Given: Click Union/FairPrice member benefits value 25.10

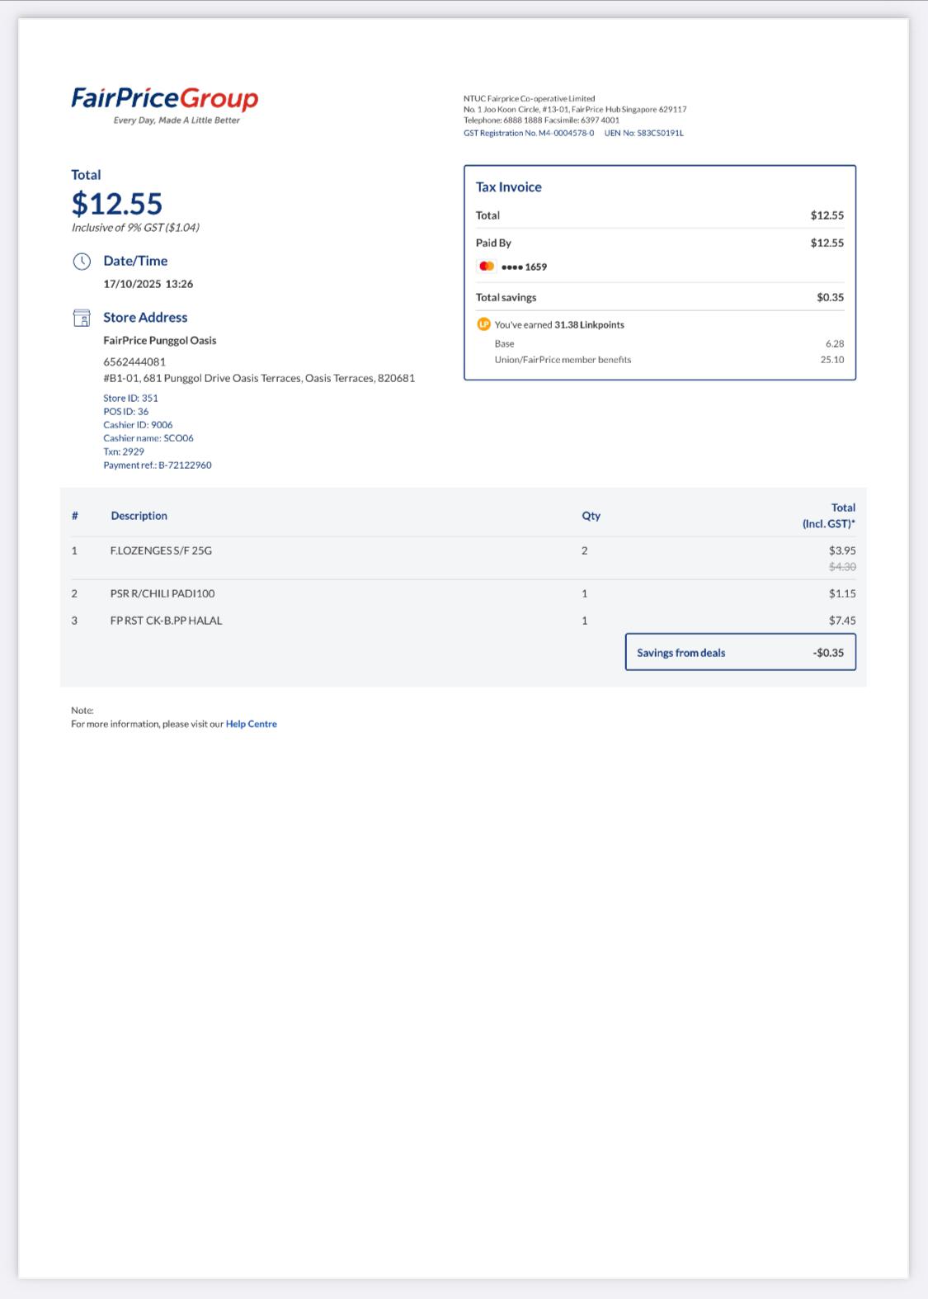Looking at the screenshot, I should click(x=832, y=360).
